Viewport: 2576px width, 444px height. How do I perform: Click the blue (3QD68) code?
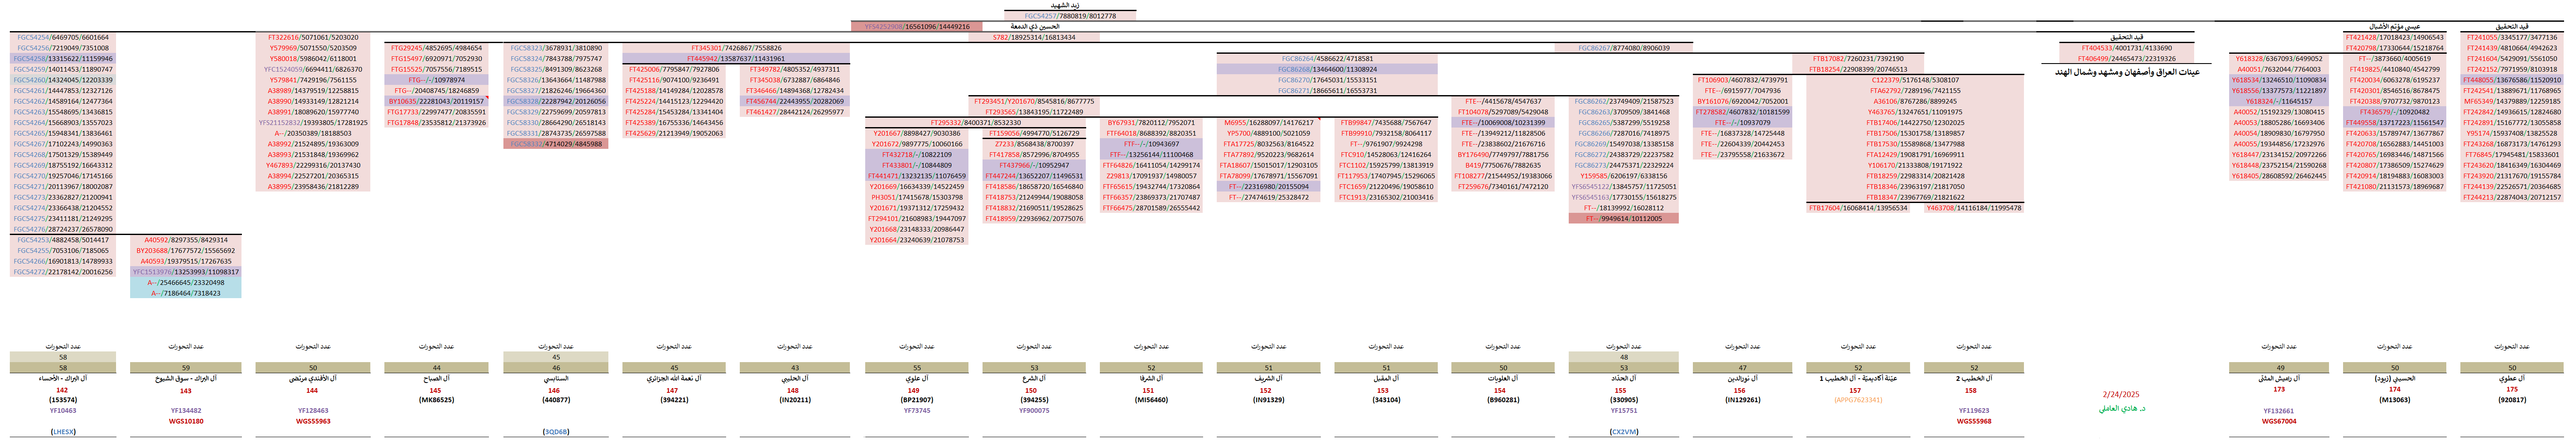coord(556,432)
